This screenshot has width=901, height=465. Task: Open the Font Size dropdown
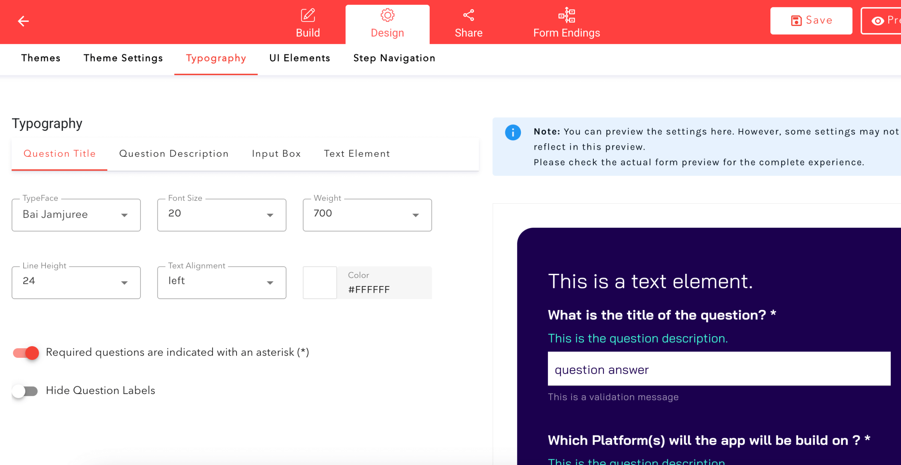[x=221, y=215]
